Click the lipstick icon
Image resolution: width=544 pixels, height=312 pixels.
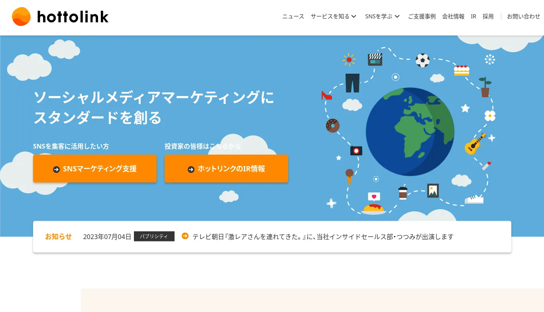(487, 166)
